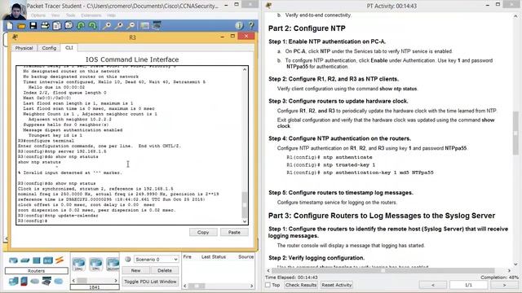The image size is (522, 293).
Task: Select the Multiuser Connection cloud icon
Action: click(x=59, y=282)
